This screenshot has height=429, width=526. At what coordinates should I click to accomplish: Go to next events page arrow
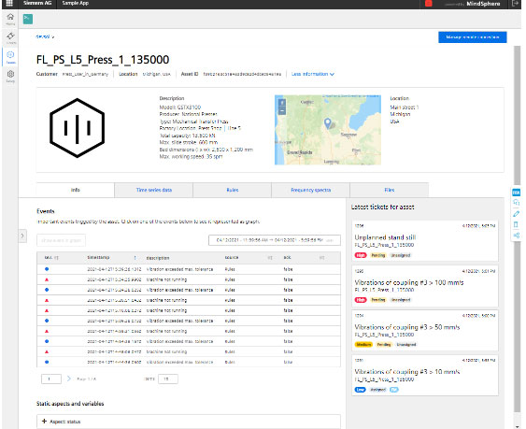tap(68, 379)
